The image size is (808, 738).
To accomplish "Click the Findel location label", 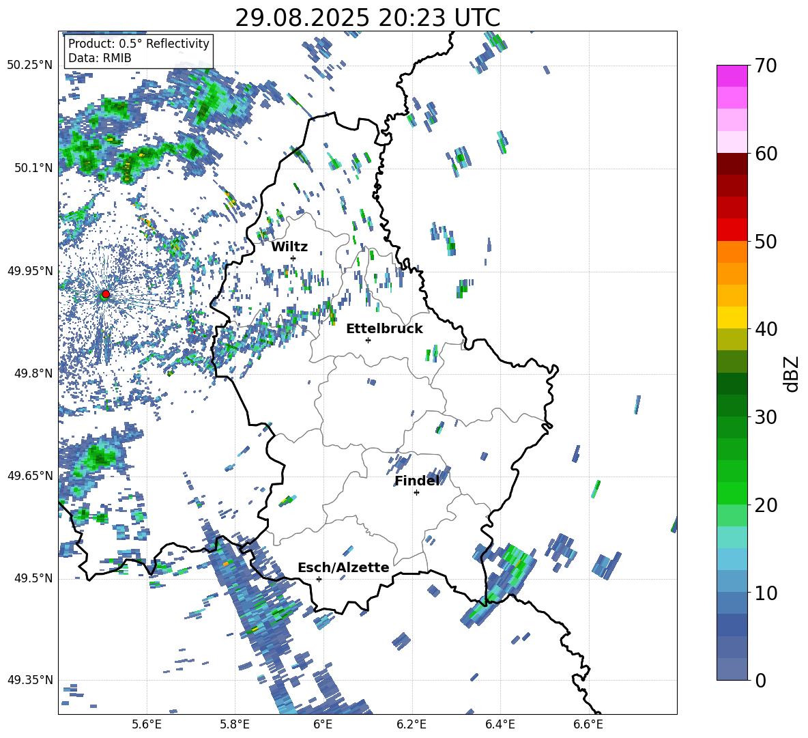I will 417,481.
